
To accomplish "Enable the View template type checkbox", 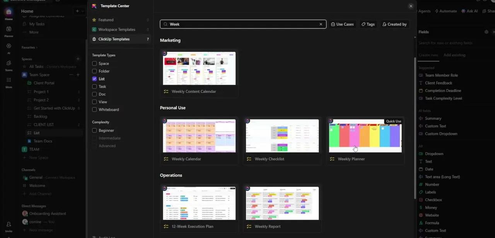I will click(x=94, y=102).
